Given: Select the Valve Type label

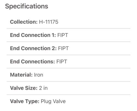Looking at the screenshot, I should coord(25,101).
